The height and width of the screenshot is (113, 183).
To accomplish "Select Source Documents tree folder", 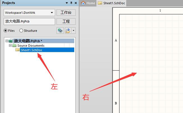I will coord(31,46).
